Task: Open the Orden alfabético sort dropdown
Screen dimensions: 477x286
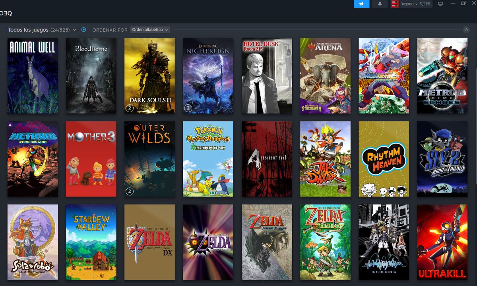Action: (150, 30)
